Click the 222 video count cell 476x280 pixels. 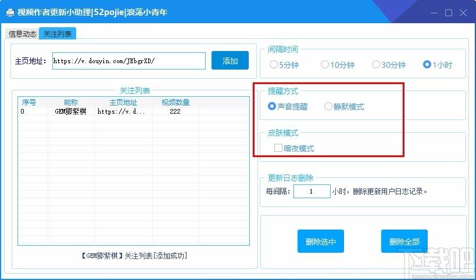pos(175,111)
